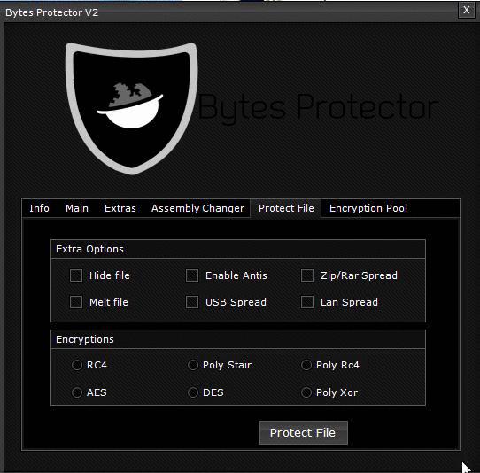Check the Enable Antis box
The width and height of the screenshot is (480, 473).
(192, 275)
